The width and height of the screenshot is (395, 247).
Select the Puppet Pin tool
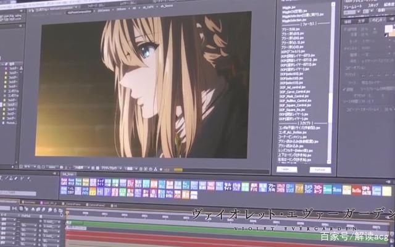click(29, 178)
